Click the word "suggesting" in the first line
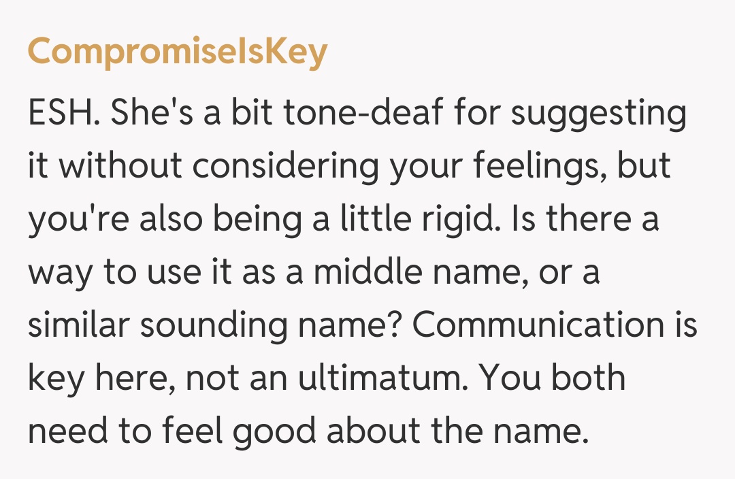This screenshot has height=479, width=735. (598, 115)
